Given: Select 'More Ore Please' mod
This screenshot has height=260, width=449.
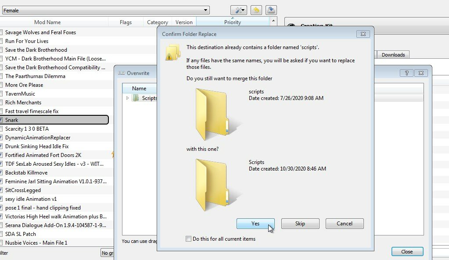Looking at the screenshot, I should point(24,85).
